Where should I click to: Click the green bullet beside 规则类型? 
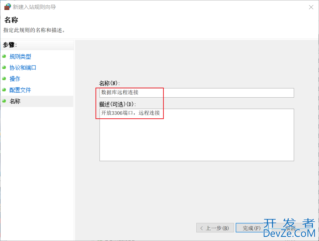coord(4,56)
